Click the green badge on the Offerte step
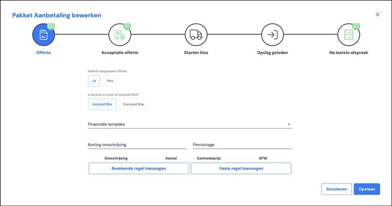The image size is (392, 206). click(x=51, y=26)
